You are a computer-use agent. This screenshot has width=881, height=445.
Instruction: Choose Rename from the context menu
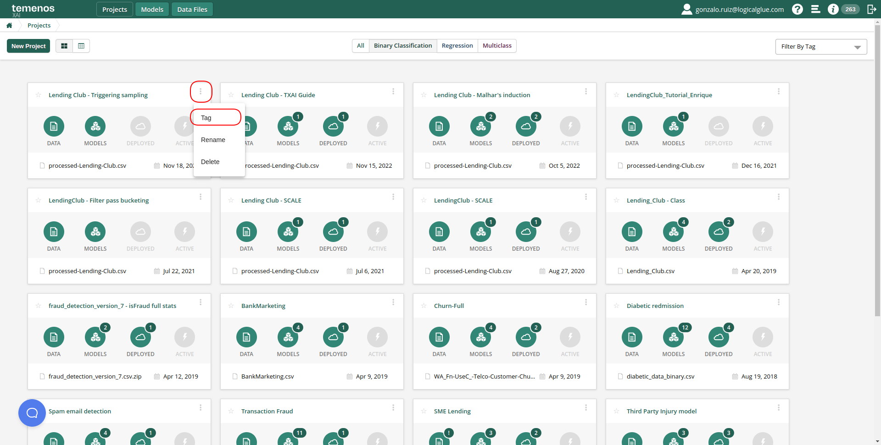coord(219,140)
